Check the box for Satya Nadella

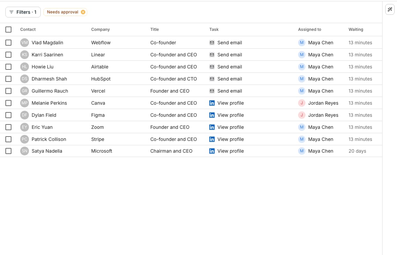click(x=8, y=151)
